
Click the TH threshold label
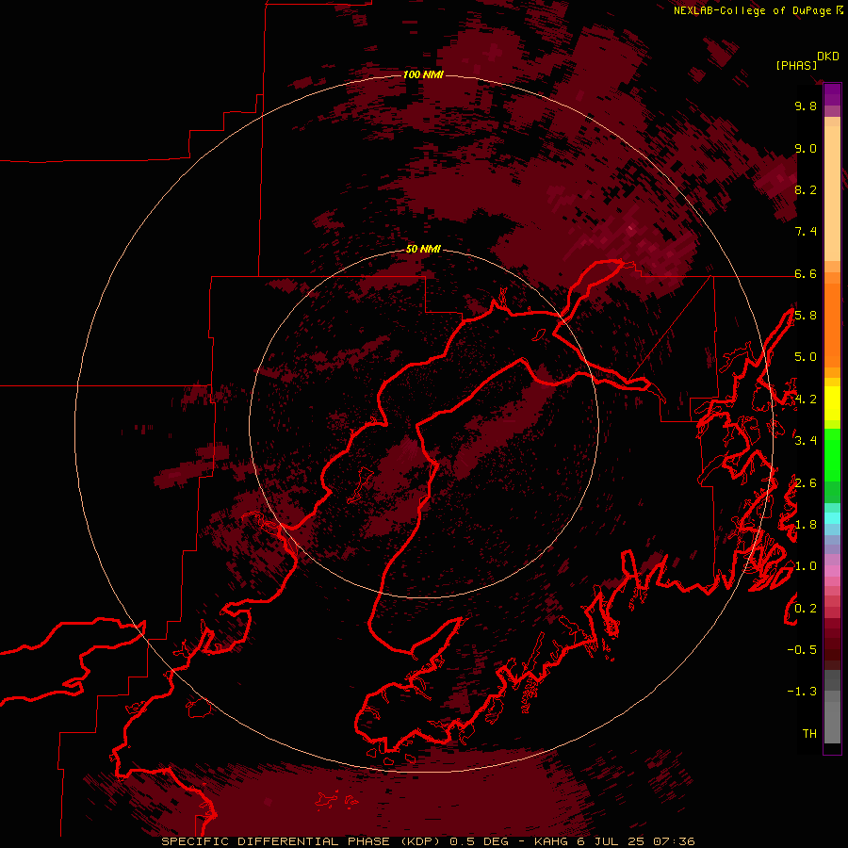coord(809,734)
